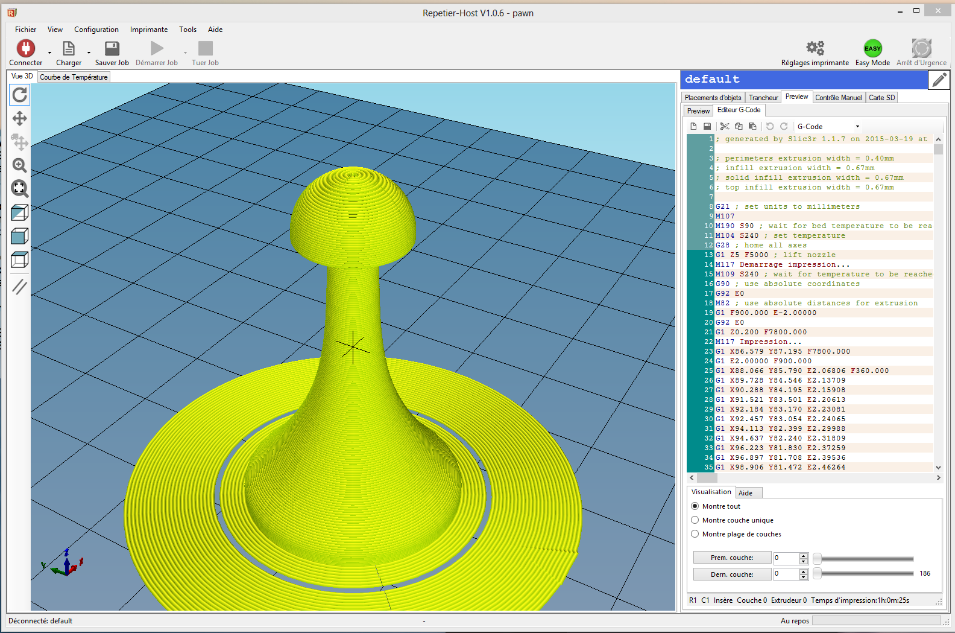Click new G-Code file icon

click(693, 126)
